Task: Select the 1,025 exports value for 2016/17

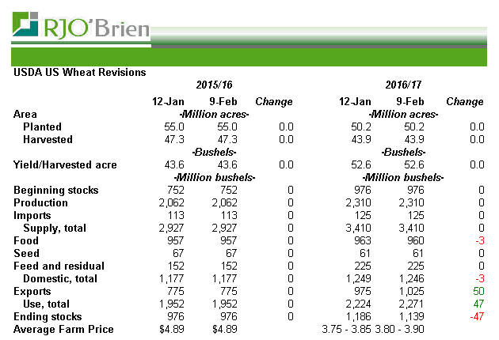Action: point(410,292)
